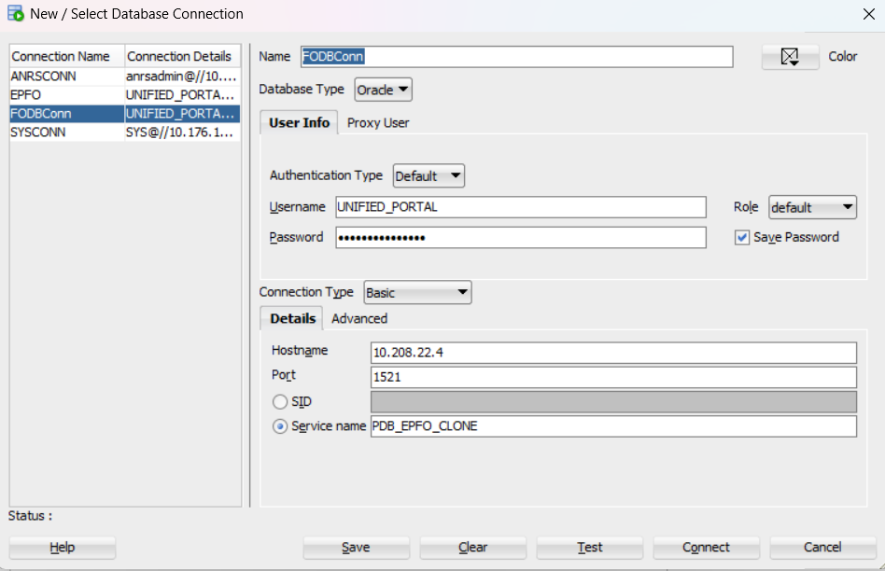Select the FODBConn connection row
This screenshot has width=885, height=571.
[x=125, y=114]
